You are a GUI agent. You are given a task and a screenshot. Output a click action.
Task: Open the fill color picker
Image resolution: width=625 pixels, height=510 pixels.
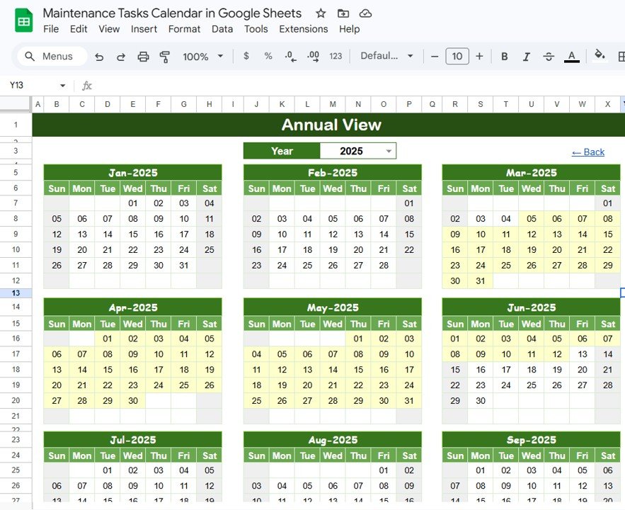click(x=600, y=55)
